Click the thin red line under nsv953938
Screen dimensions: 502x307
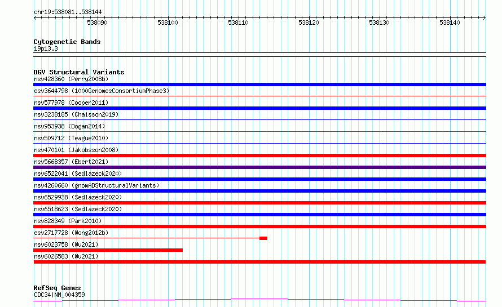point(259,131)
